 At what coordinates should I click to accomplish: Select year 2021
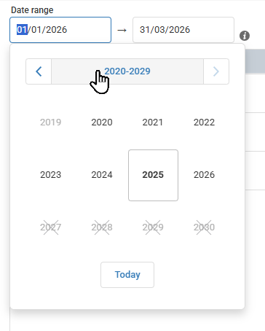[153, 122]
